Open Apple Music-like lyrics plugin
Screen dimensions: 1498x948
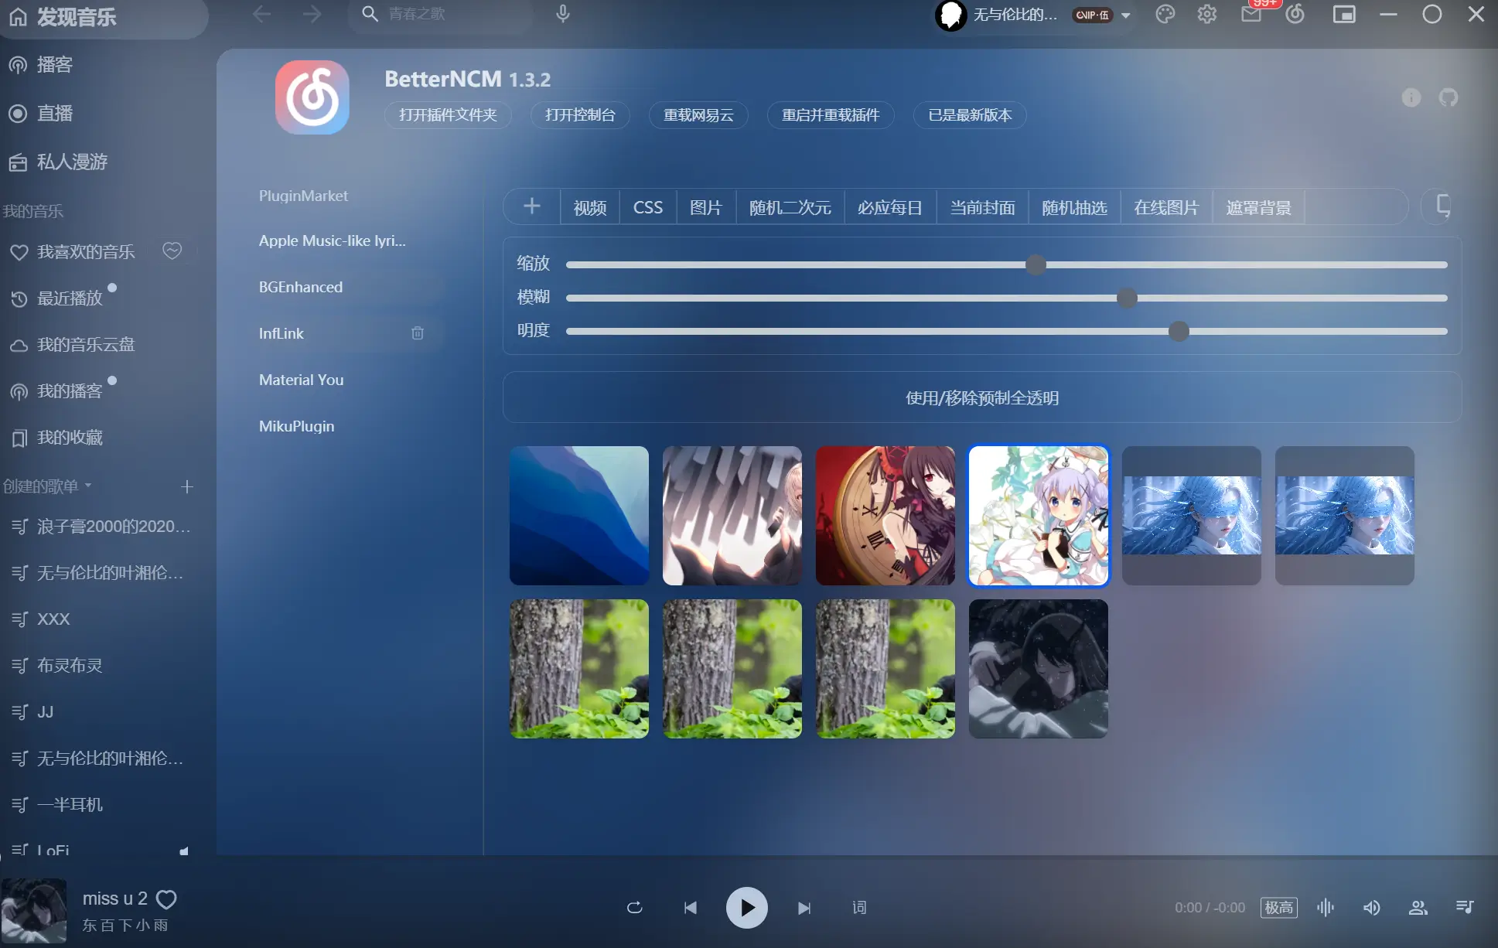[x=332, y=240]
